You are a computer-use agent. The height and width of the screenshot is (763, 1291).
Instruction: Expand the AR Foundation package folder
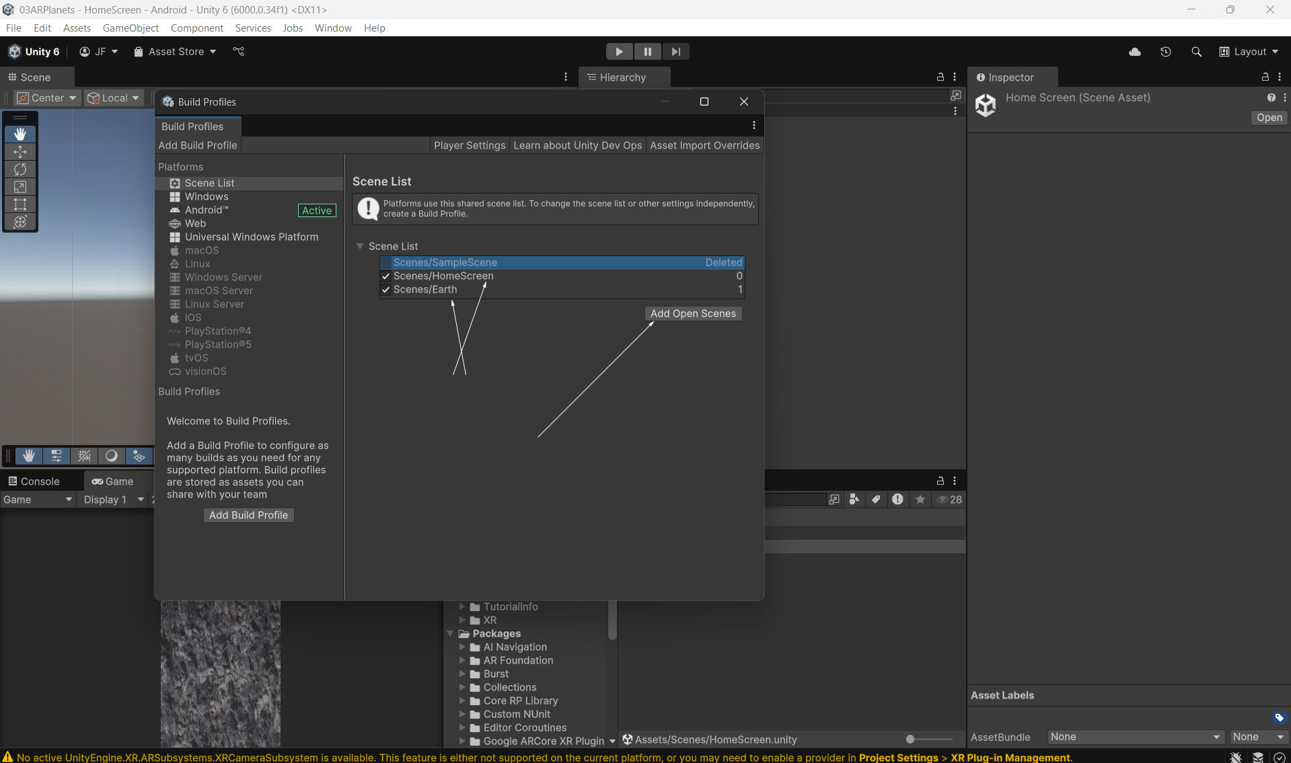(462, 660)
